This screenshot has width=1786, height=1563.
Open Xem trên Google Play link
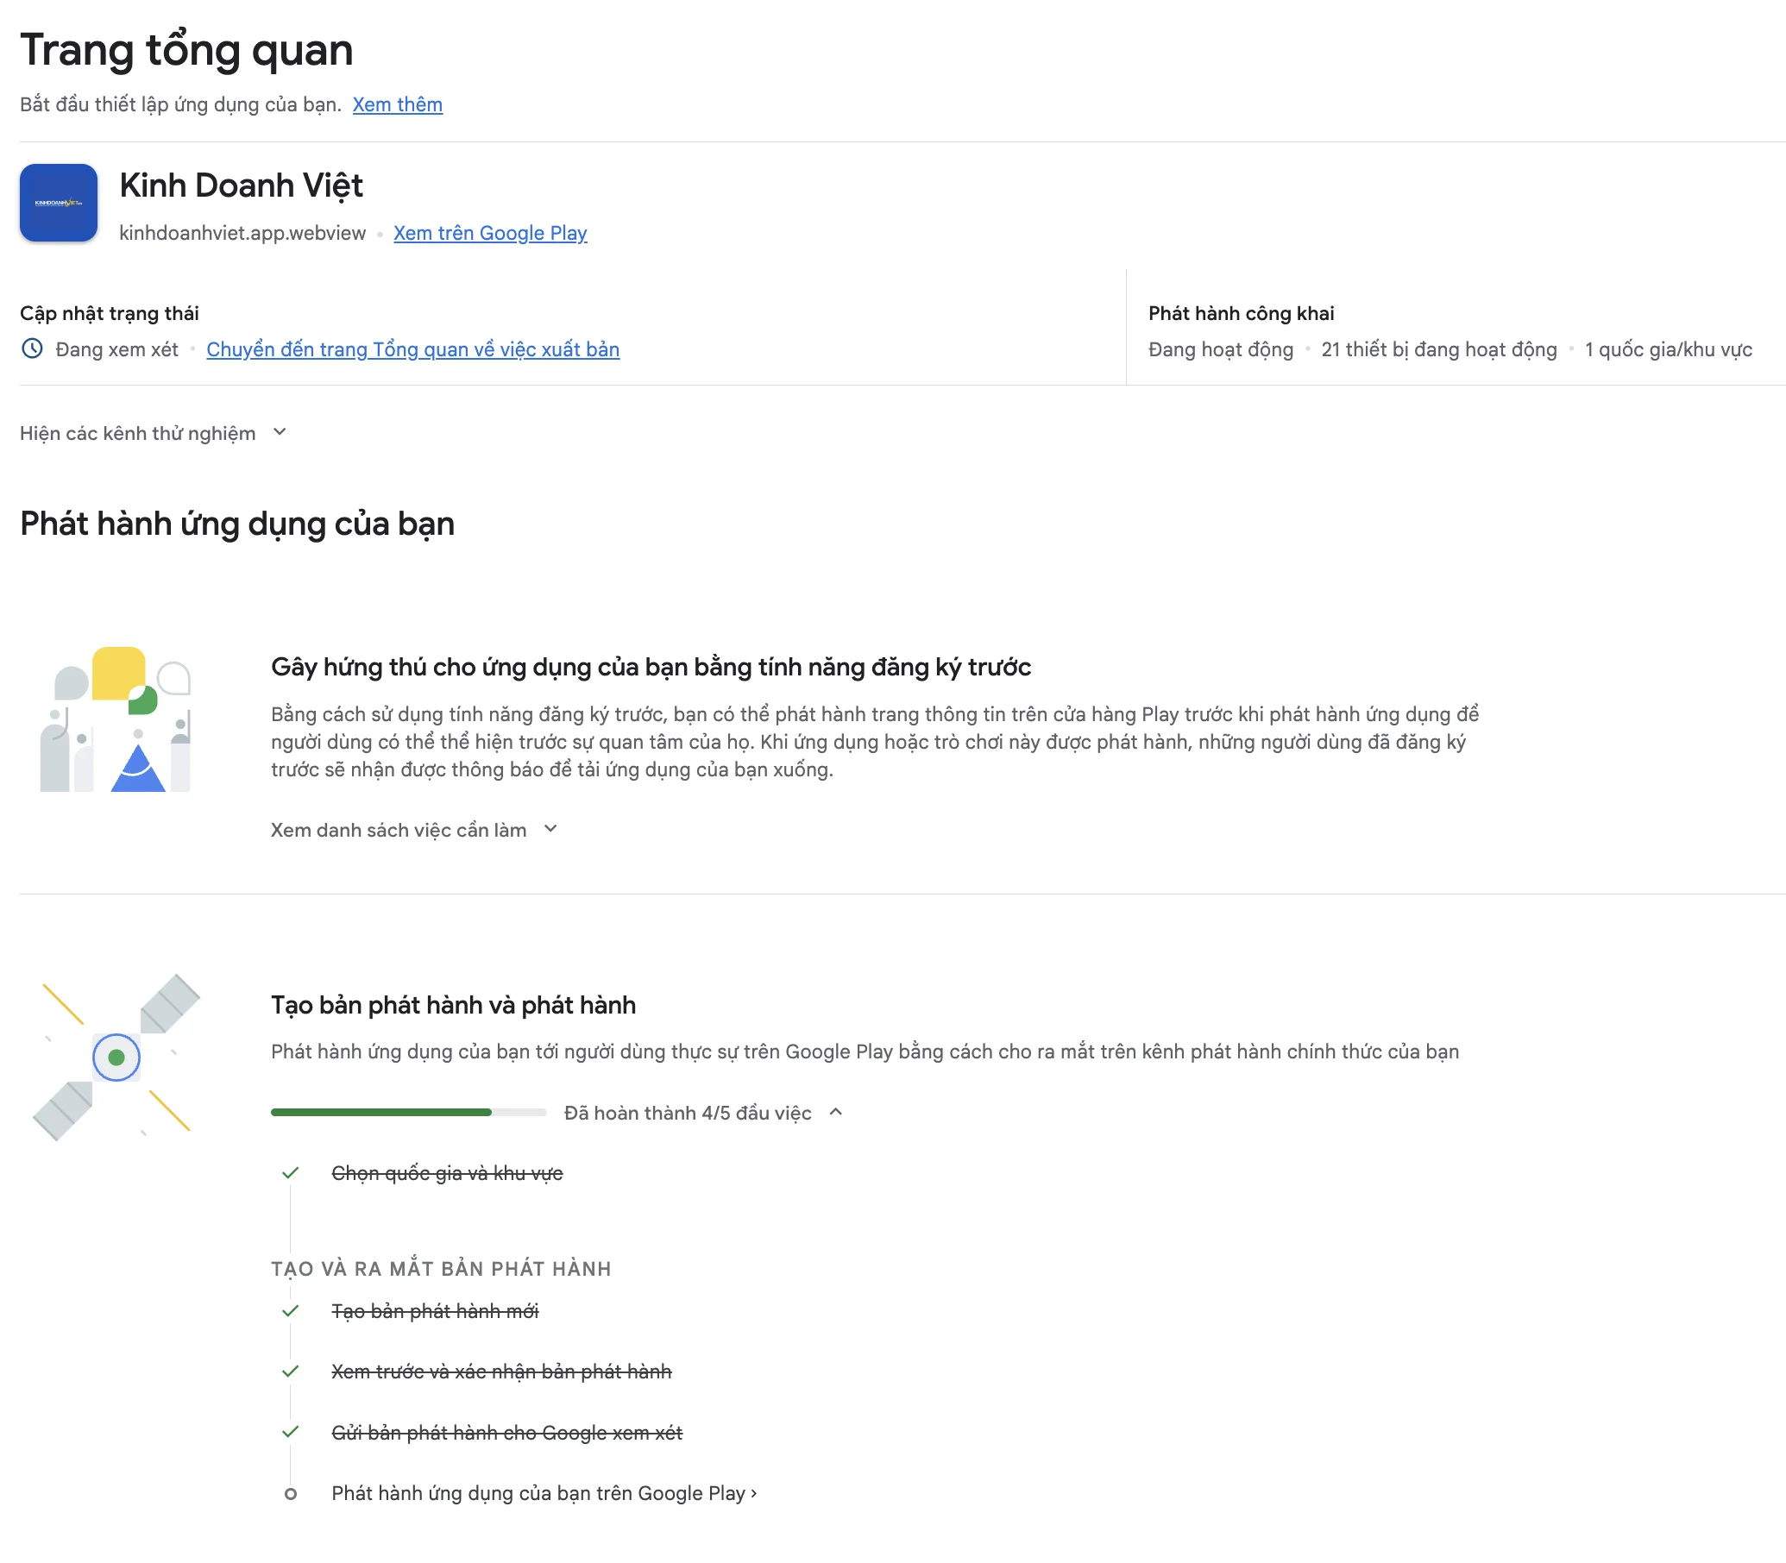[x=489, y=233]
